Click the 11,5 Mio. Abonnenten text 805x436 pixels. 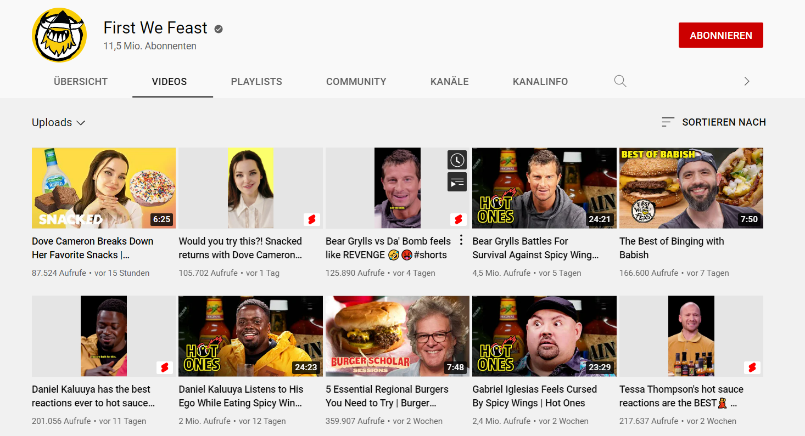150,46
